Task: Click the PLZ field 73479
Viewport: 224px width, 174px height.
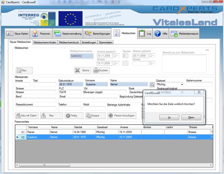Action: coord(70,92)
